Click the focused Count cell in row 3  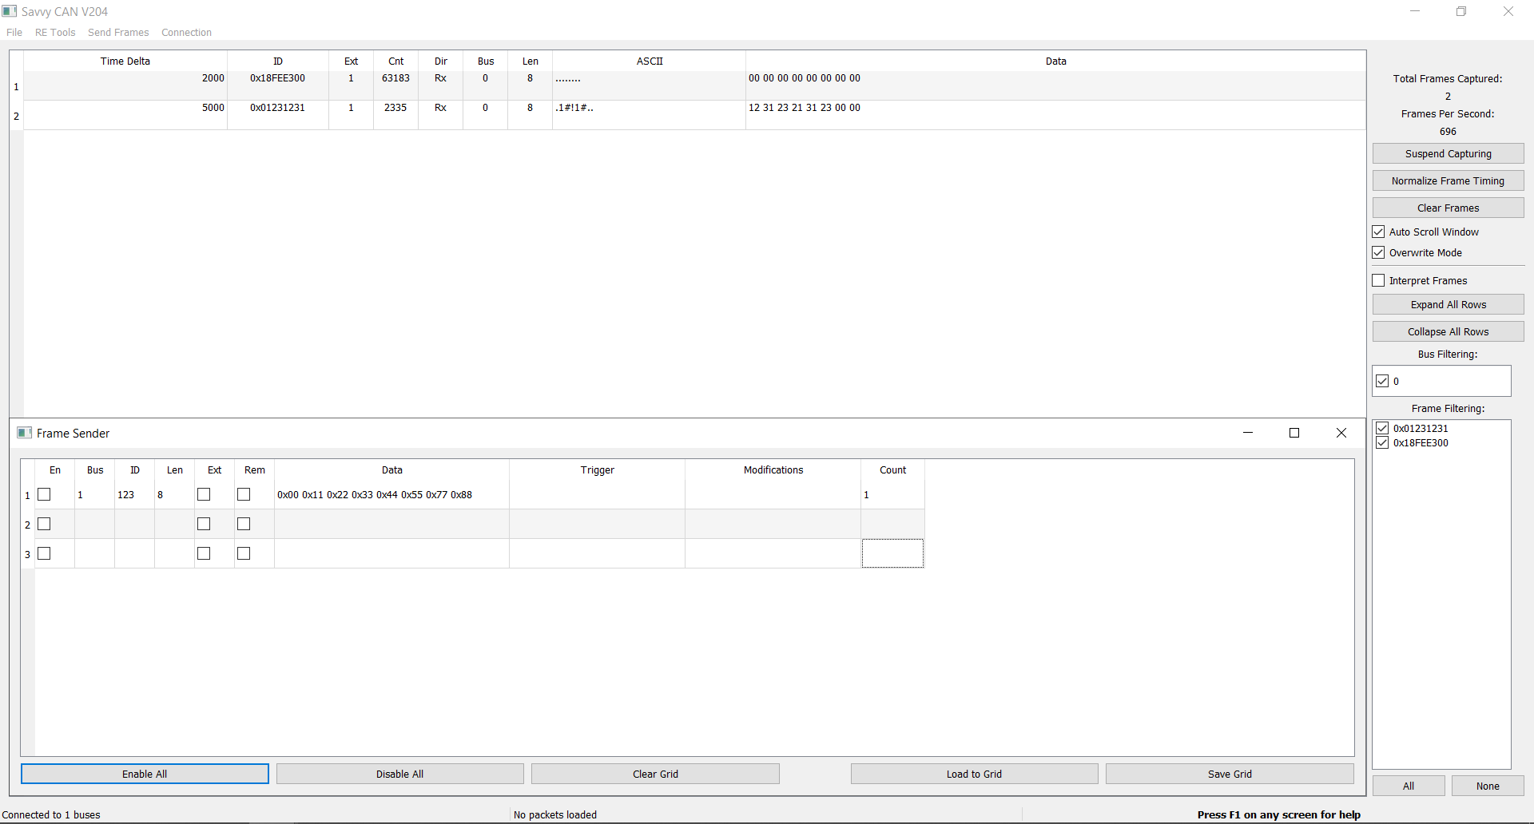pyautogui.click(x=892, y=553)
